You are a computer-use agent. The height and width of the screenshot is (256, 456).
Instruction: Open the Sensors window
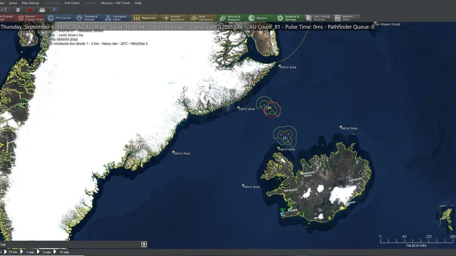(x=260, y=18)
